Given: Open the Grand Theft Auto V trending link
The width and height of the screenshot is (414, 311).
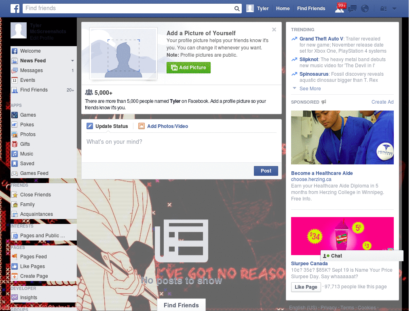Looking at the screenshot, I should [x=321, y=39].
